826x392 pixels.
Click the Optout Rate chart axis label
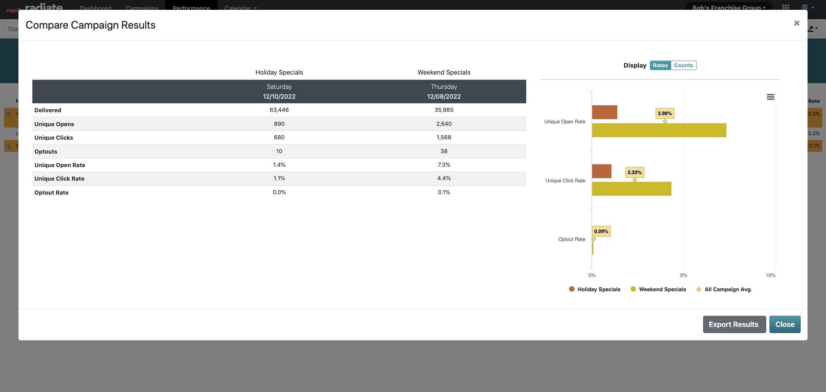(572, 239)
